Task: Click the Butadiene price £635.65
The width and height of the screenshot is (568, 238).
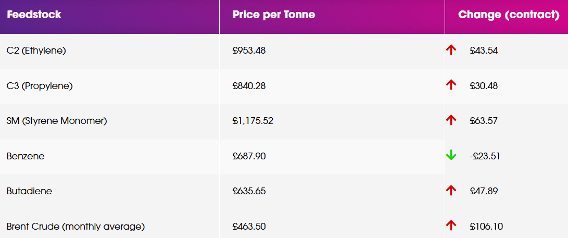Action: pyautogui.click(x=249, y=191)
